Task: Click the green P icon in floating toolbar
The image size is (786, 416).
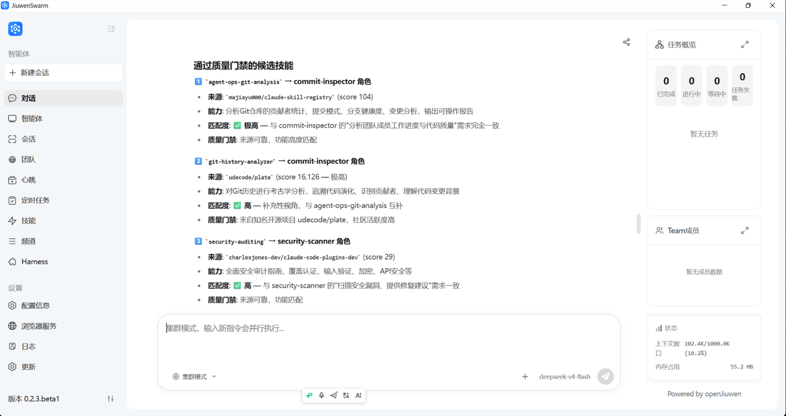Action: [309, 396]
